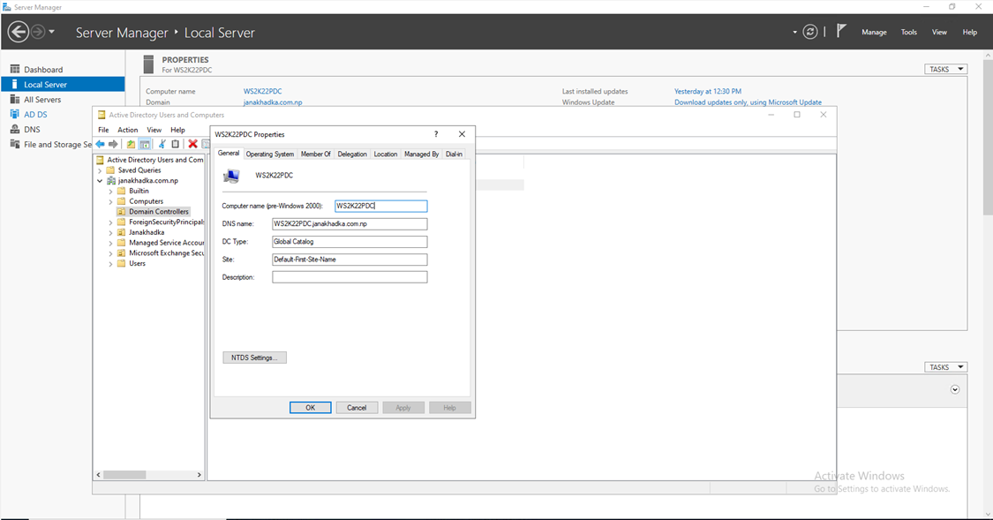Click the refresh icon in Server Manager's top bar

pyautogui.click(x=810, y=31)
